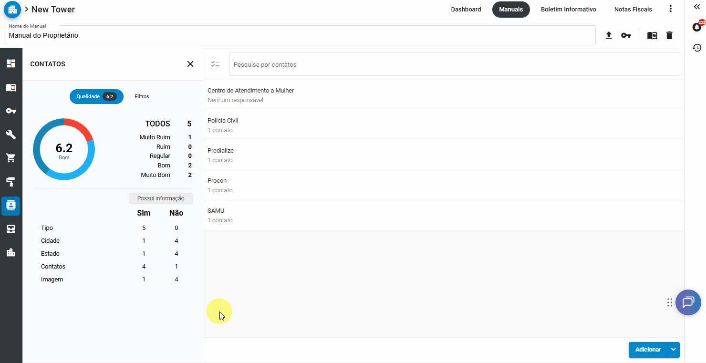Open the shopping cart sidebar icon
The height and width of the screenshot is (363, 706).
11,158
